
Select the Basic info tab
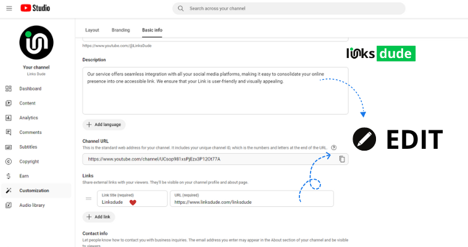(153, 30)
